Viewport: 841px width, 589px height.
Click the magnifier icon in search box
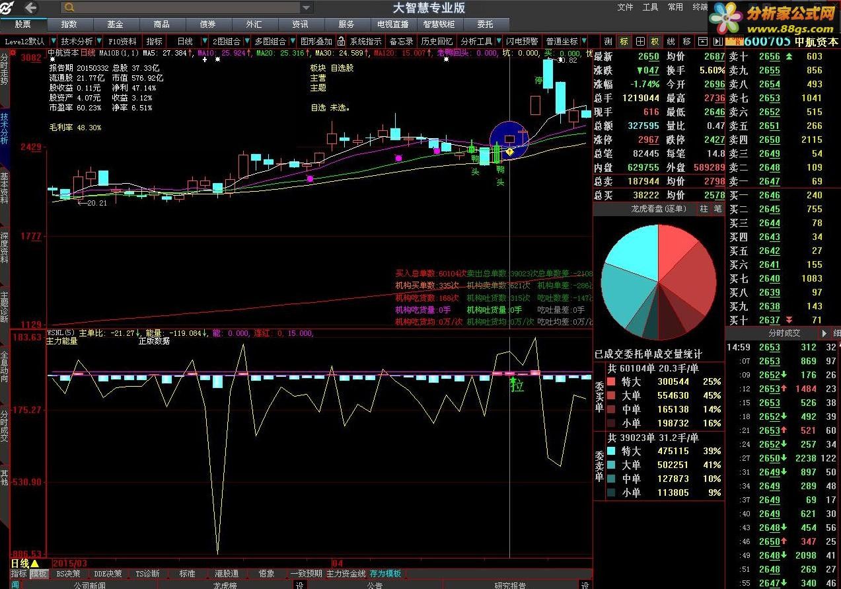69,7
